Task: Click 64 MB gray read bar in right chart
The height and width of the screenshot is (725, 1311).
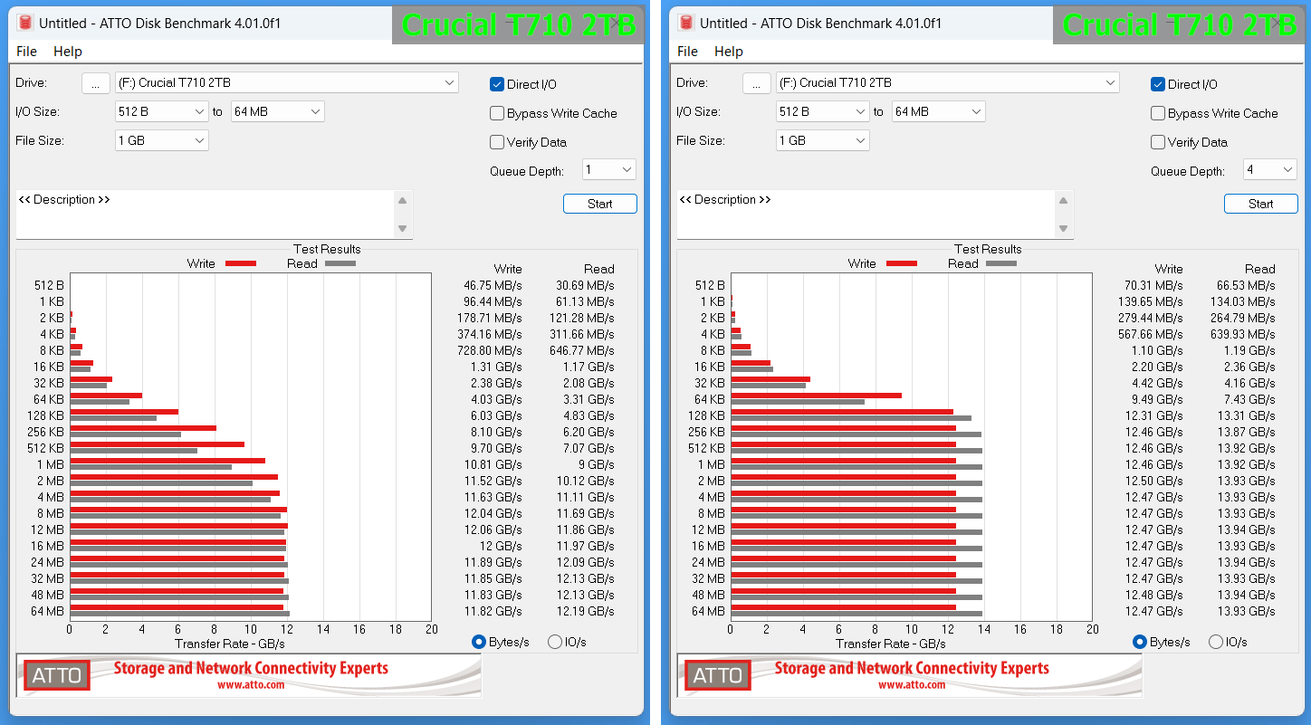Action: point(856,614)
